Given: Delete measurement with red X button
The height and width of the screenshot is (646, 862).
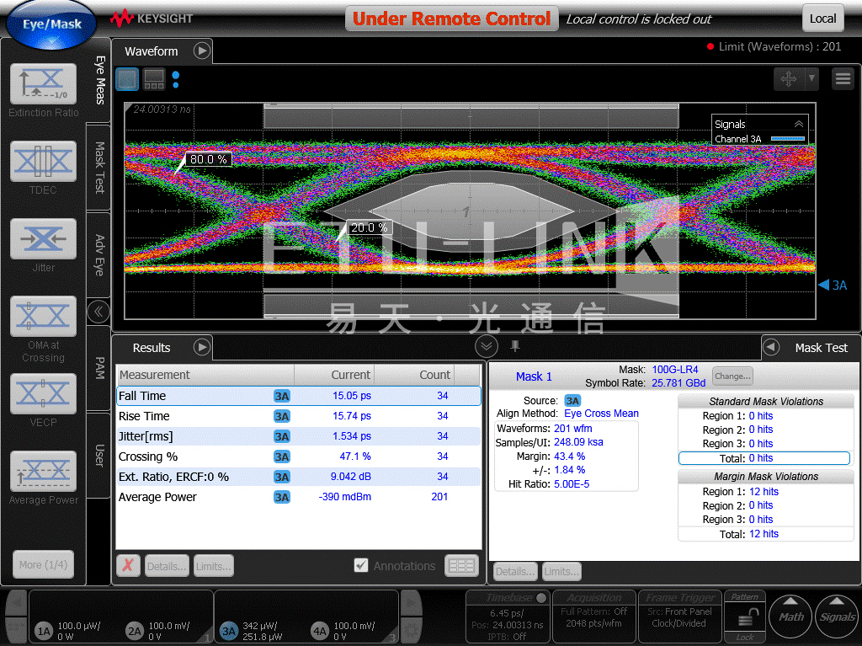Looking at the screenshot, I should [128, 565].
